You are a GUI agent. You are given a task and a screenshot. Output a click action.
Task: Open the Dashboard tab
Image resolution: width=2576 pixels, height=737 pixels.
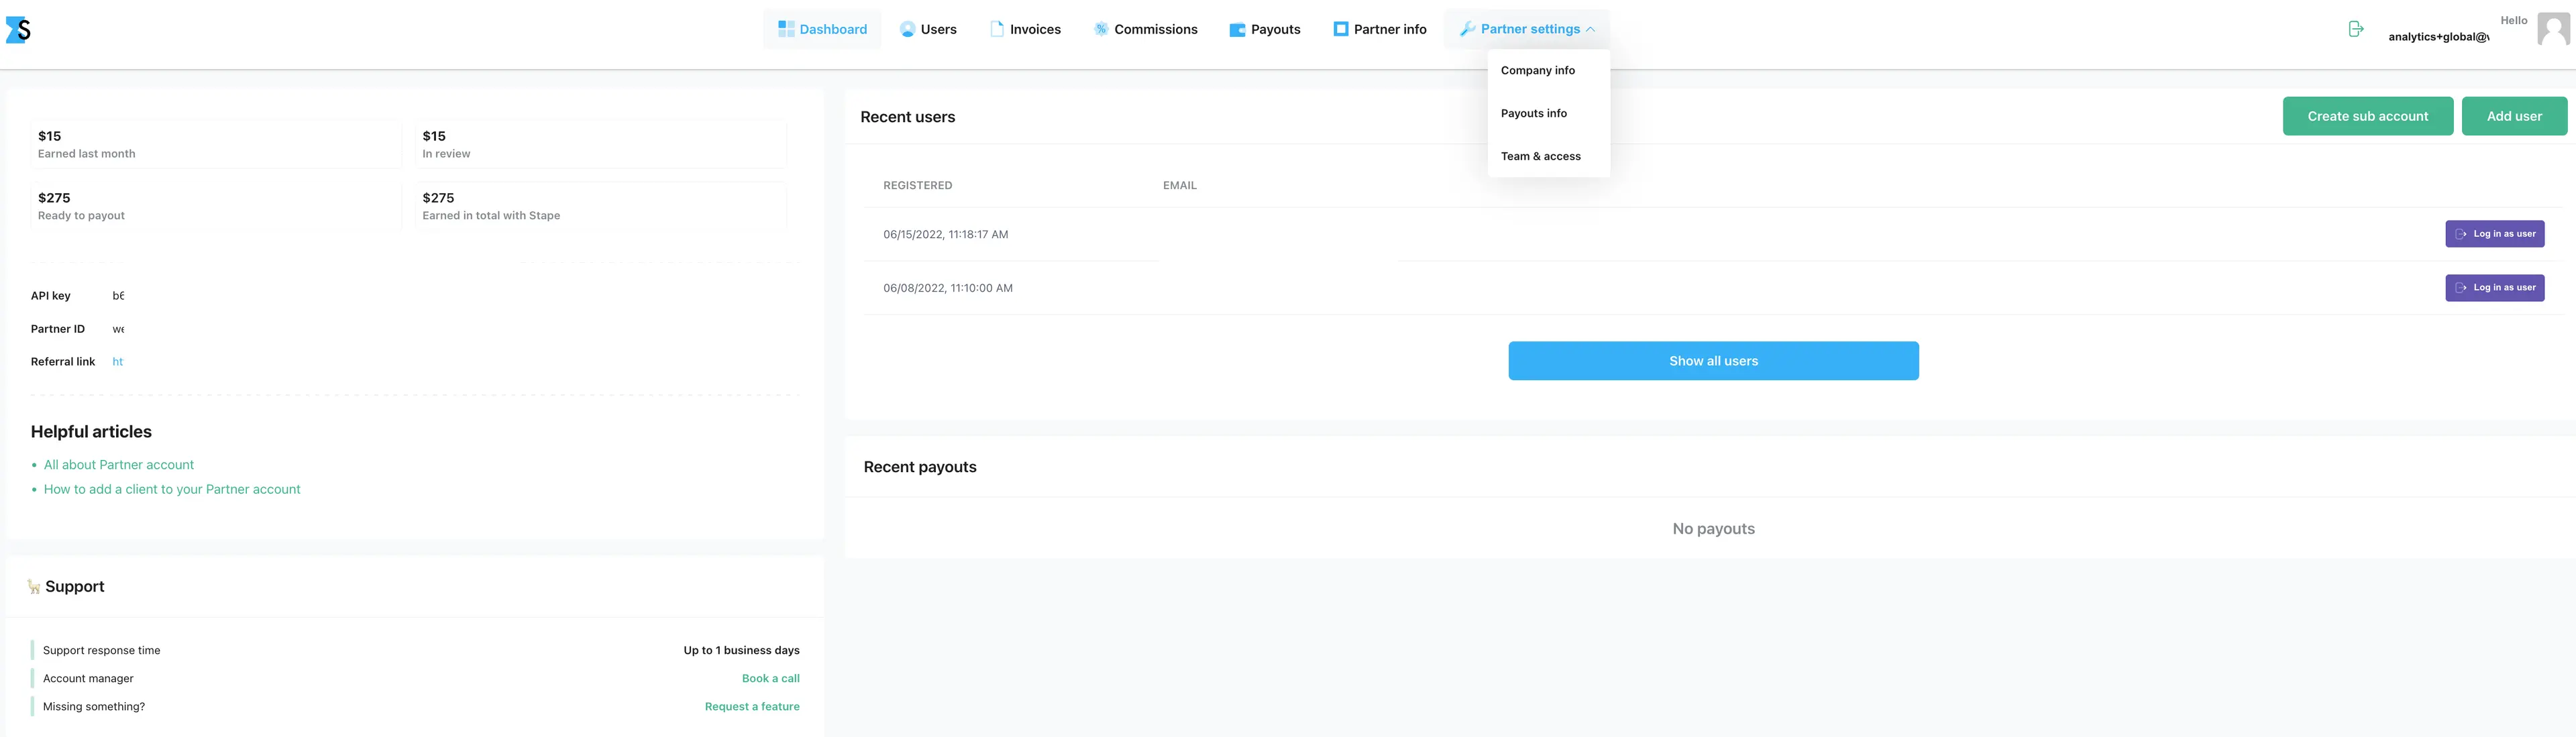822,29
